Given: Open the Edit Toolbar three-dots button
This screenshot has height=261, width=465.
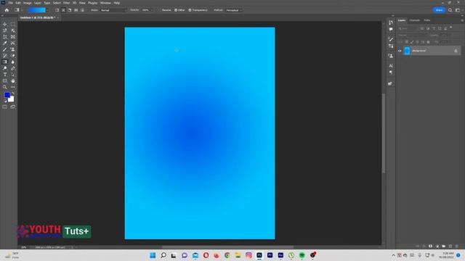Looking at the screenshot, I should point(13,87).
